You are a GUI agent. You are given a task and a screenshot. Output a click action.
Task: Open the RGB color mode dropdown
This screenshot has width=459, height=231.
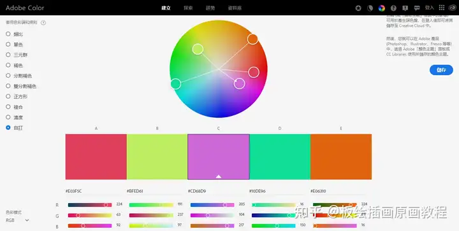click(x=17, y=220)
